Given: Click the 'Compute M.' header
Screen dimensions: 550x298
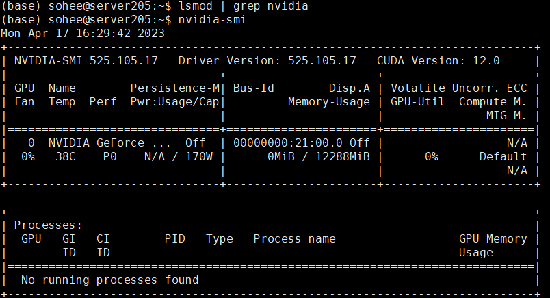Looking at the screenshot, I should pos(493,102).
